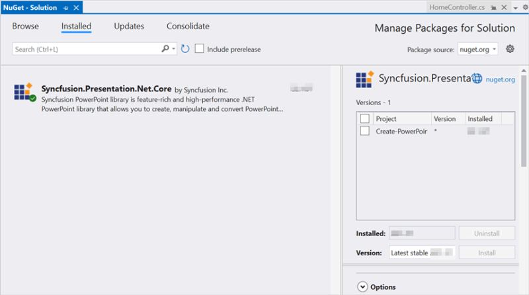Image resolution: width=529 pixels, height=295 pixels.
Task: Click the globe icon beside nuget.org
Action: click(477, 79)
